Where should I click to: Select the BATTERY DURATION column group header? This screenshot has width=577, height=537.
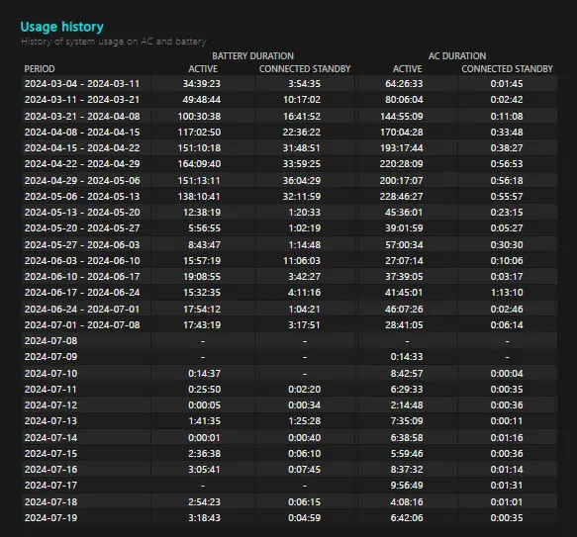tap(252, 56)
